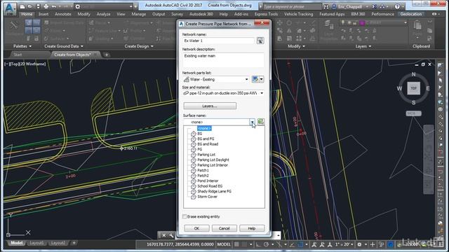
Task: Click the Network description text box
Action: (x=223, y=59)
